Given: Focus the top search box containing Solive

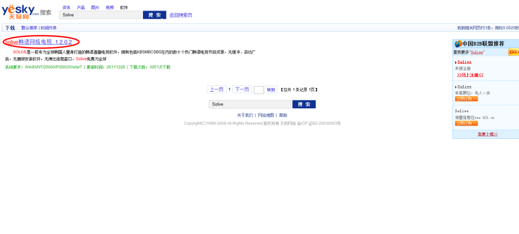Looking at the screenshot, I should (100, 15).
